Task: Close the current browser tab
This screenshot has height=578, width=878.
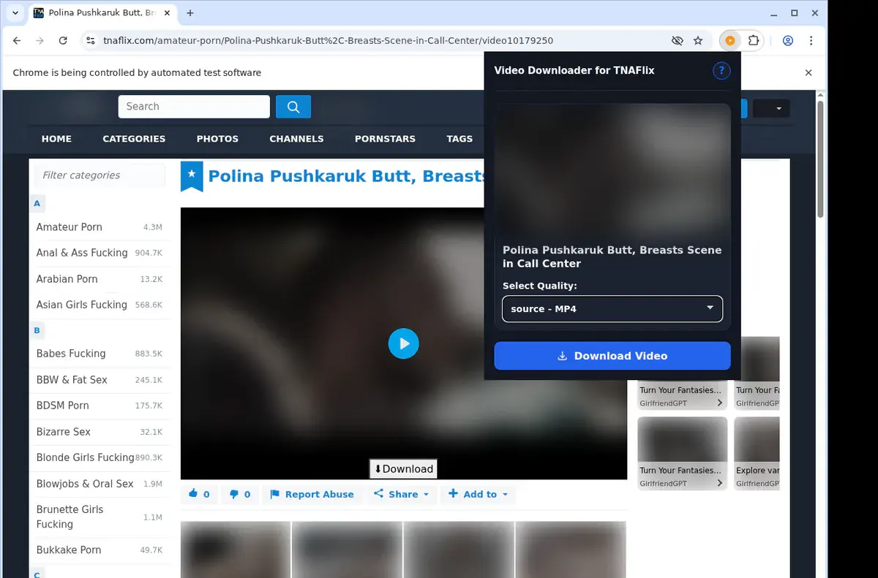Action: click(167, 13)
